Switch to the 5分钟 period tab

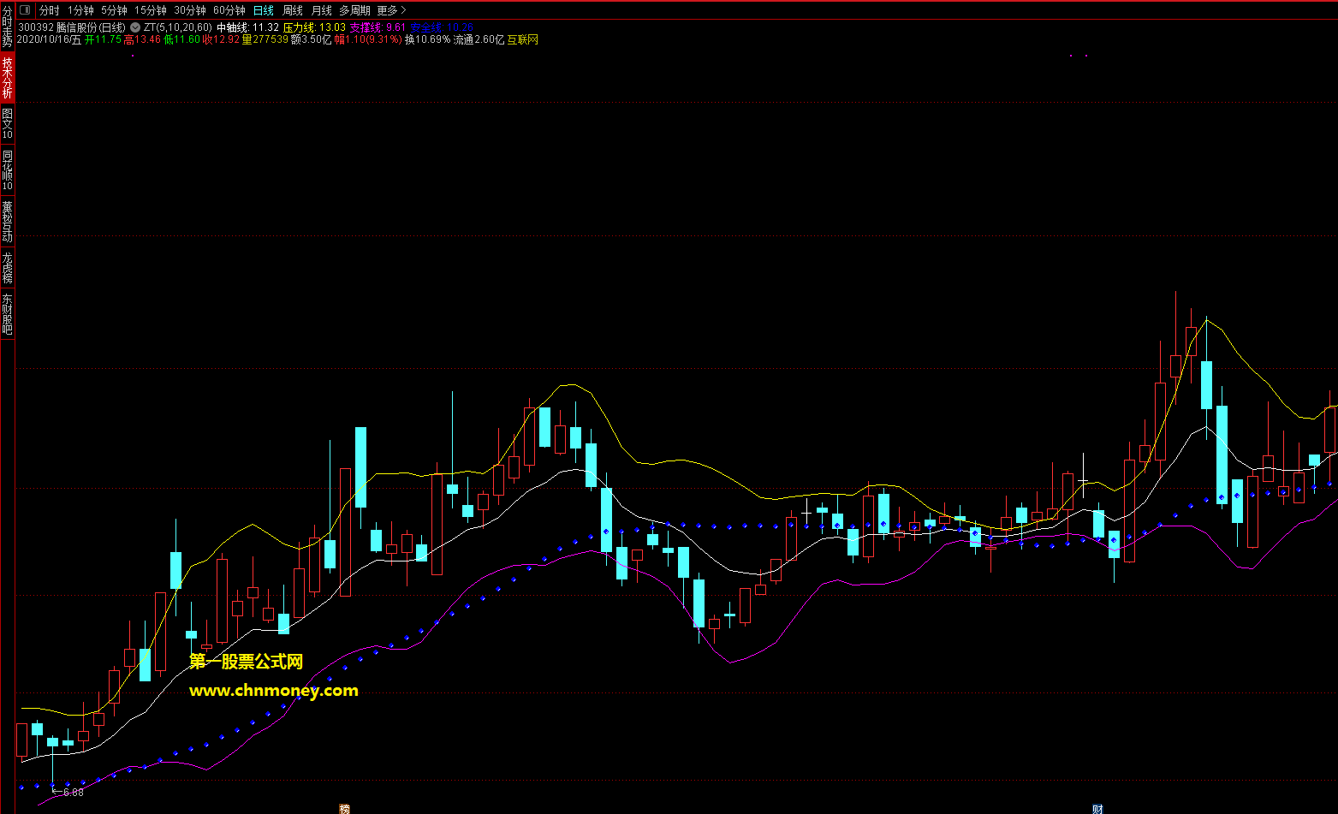pos(114,10)
